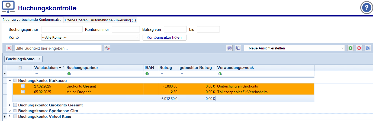Click the filter row pin indicator
Screen dimensions: 373x121
click(x=4, y=74)
